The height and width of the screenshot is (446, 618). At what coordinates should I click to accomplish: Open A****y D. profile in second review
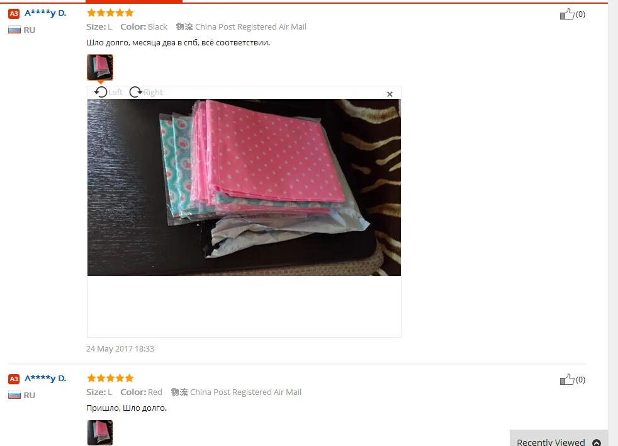point(45,379)
